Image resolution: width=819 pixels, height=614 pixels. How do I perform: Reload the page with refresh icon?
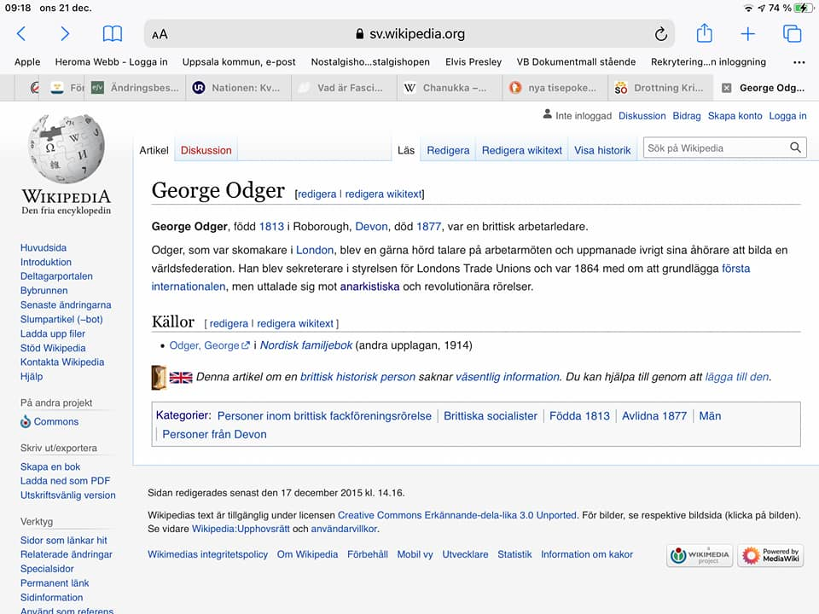click(660, 34)
